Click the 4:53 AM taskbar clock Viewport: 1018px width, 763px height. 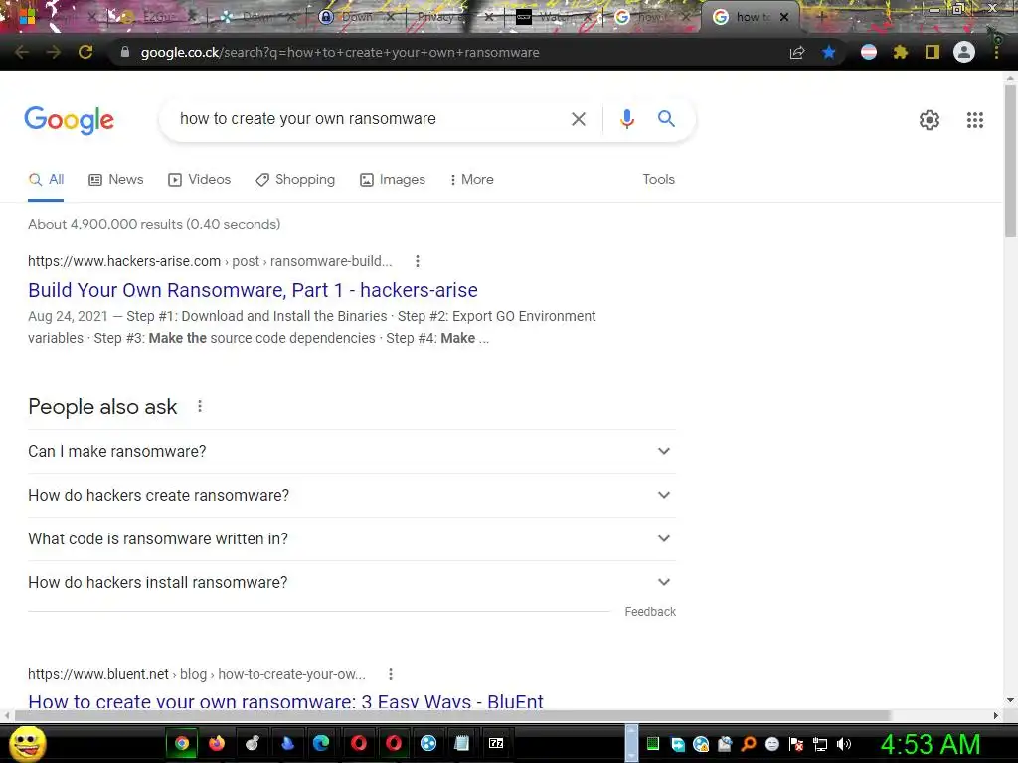(x=930, y=744)
